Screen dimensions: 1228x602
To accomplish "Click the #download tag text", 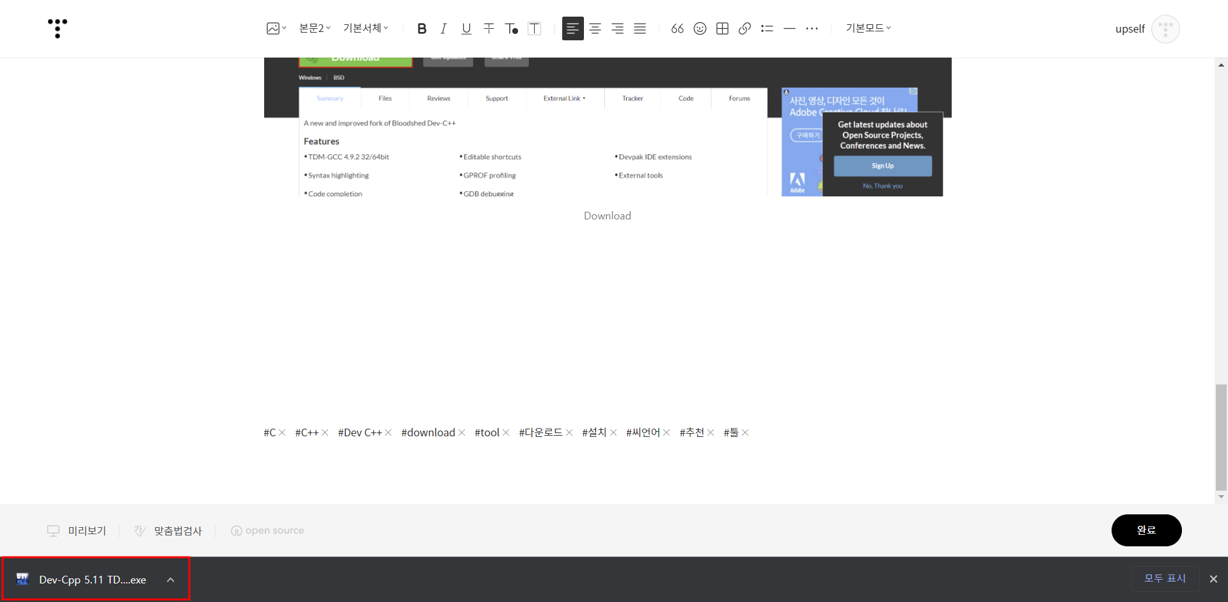I will tap(428, 432).
